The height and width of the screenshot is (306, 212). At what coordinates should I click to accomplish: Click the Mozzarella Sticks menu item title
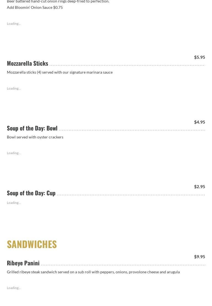click(27, 63)
